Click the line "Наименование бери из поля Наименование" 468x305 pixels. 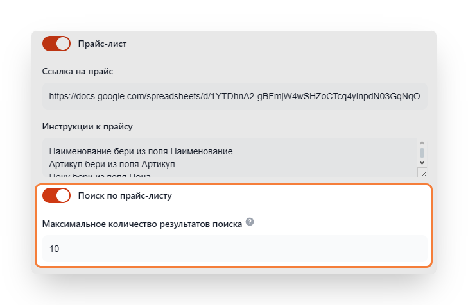(x=141, y=152)
